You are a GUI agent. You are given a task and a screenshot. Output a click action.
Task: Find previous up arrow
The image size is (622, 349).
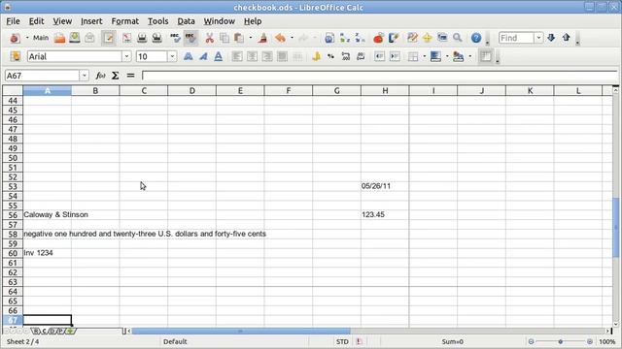(566, 38)
